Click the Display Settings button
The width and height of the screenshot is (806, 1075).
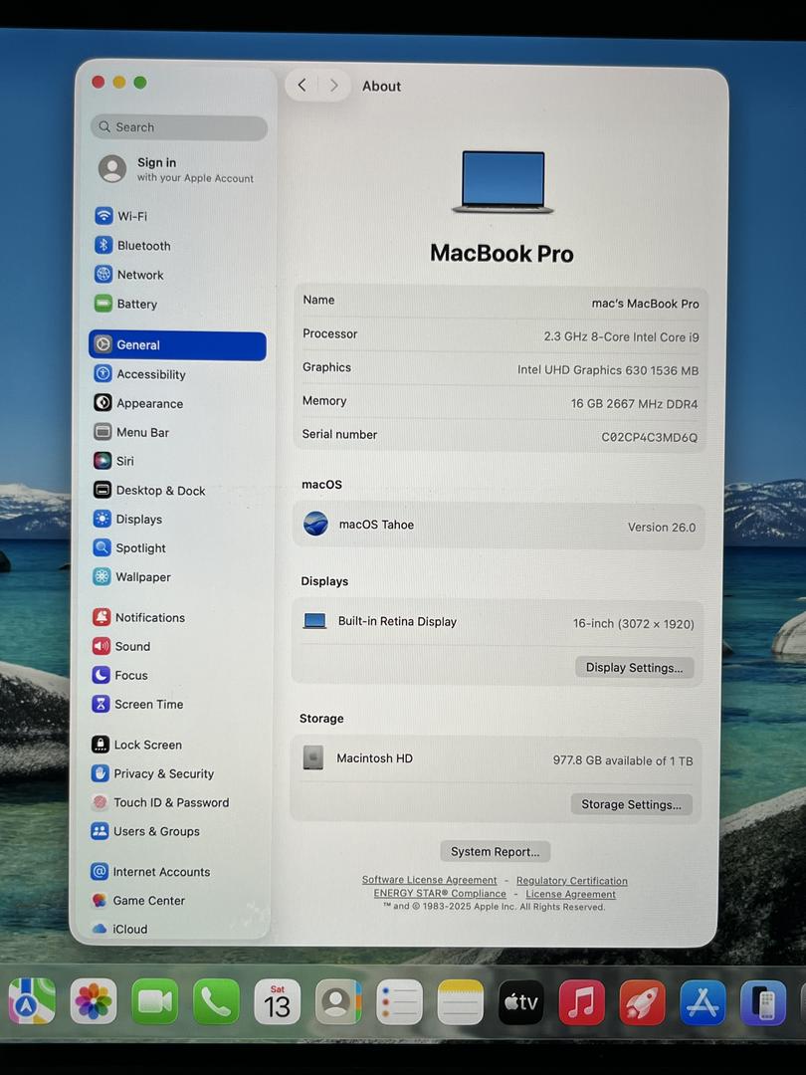click(634, 667)
